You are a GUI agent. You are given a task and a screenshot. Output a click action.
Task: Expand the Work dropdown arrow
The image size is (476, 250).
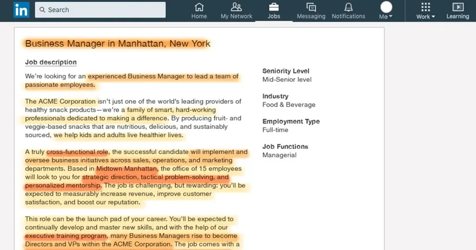click(433, 17)
